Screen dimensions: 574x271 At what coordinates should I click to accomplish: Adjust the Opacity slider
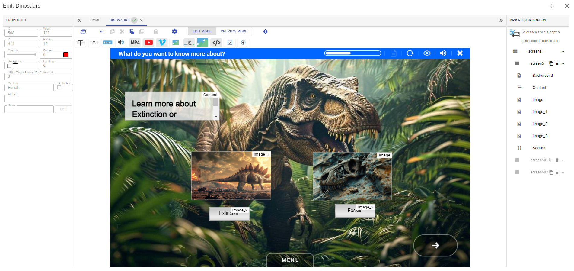pos(21,55)
